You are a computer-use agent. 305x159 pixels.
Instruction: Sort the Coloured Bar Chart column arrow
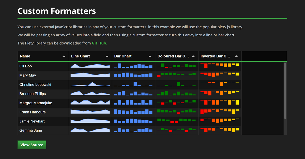[193, 56]
